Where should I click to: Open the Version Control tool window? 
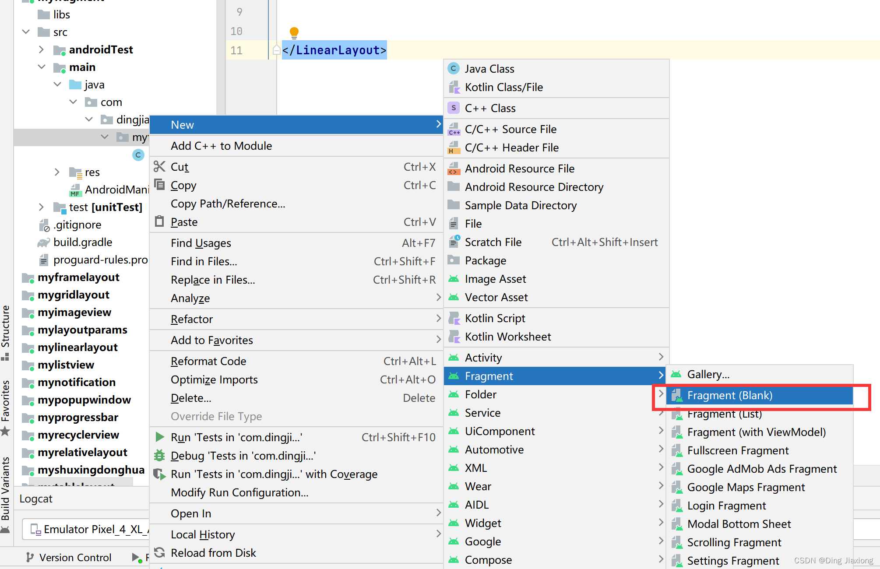click(69, 558)
